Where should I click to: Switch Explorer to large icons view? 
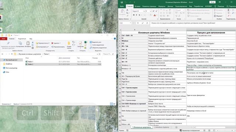(x=114, y=104)
